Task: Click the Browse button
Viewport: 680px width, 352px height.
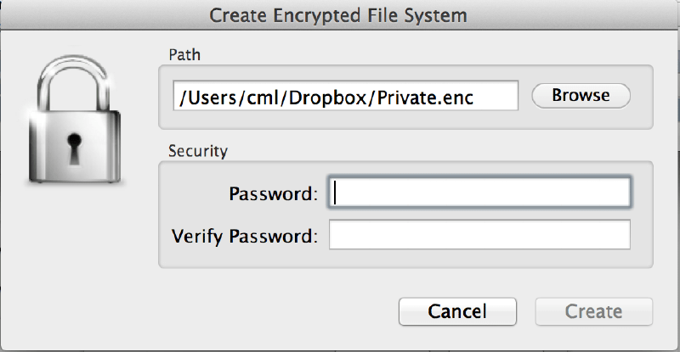Action: coord(581,96)
